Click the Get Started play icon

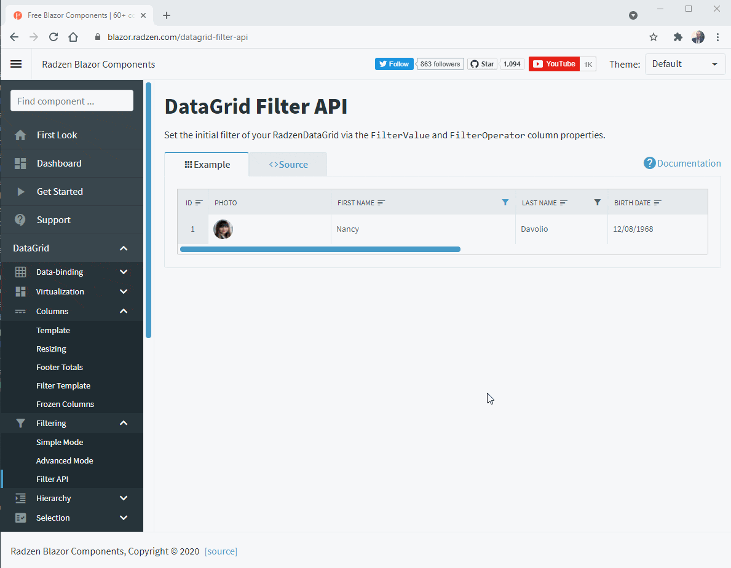(20, 192)
